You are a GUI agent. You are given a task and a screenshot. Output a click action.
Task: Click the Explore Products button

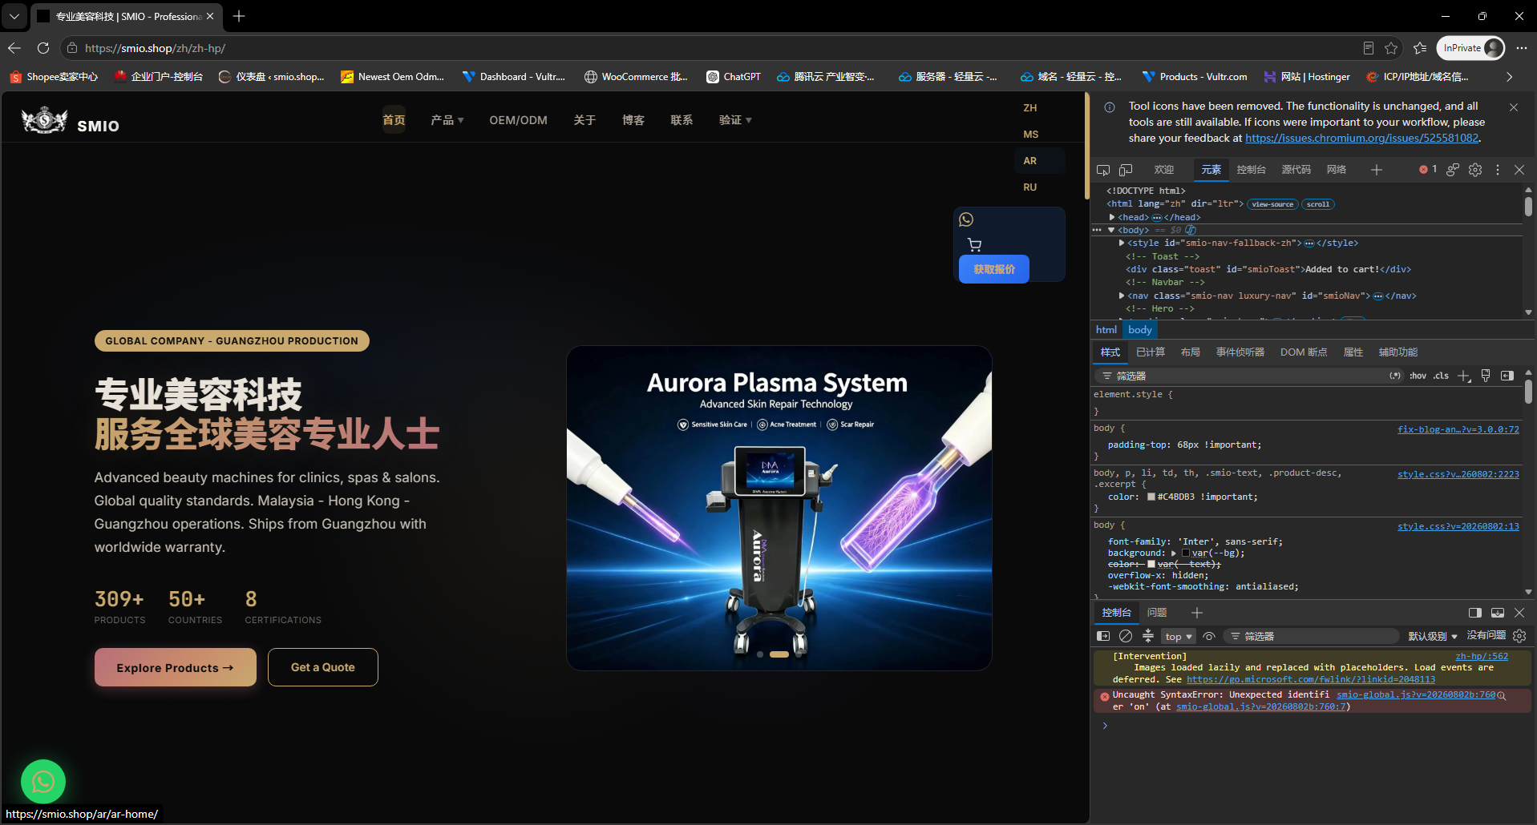pos(176,667)
